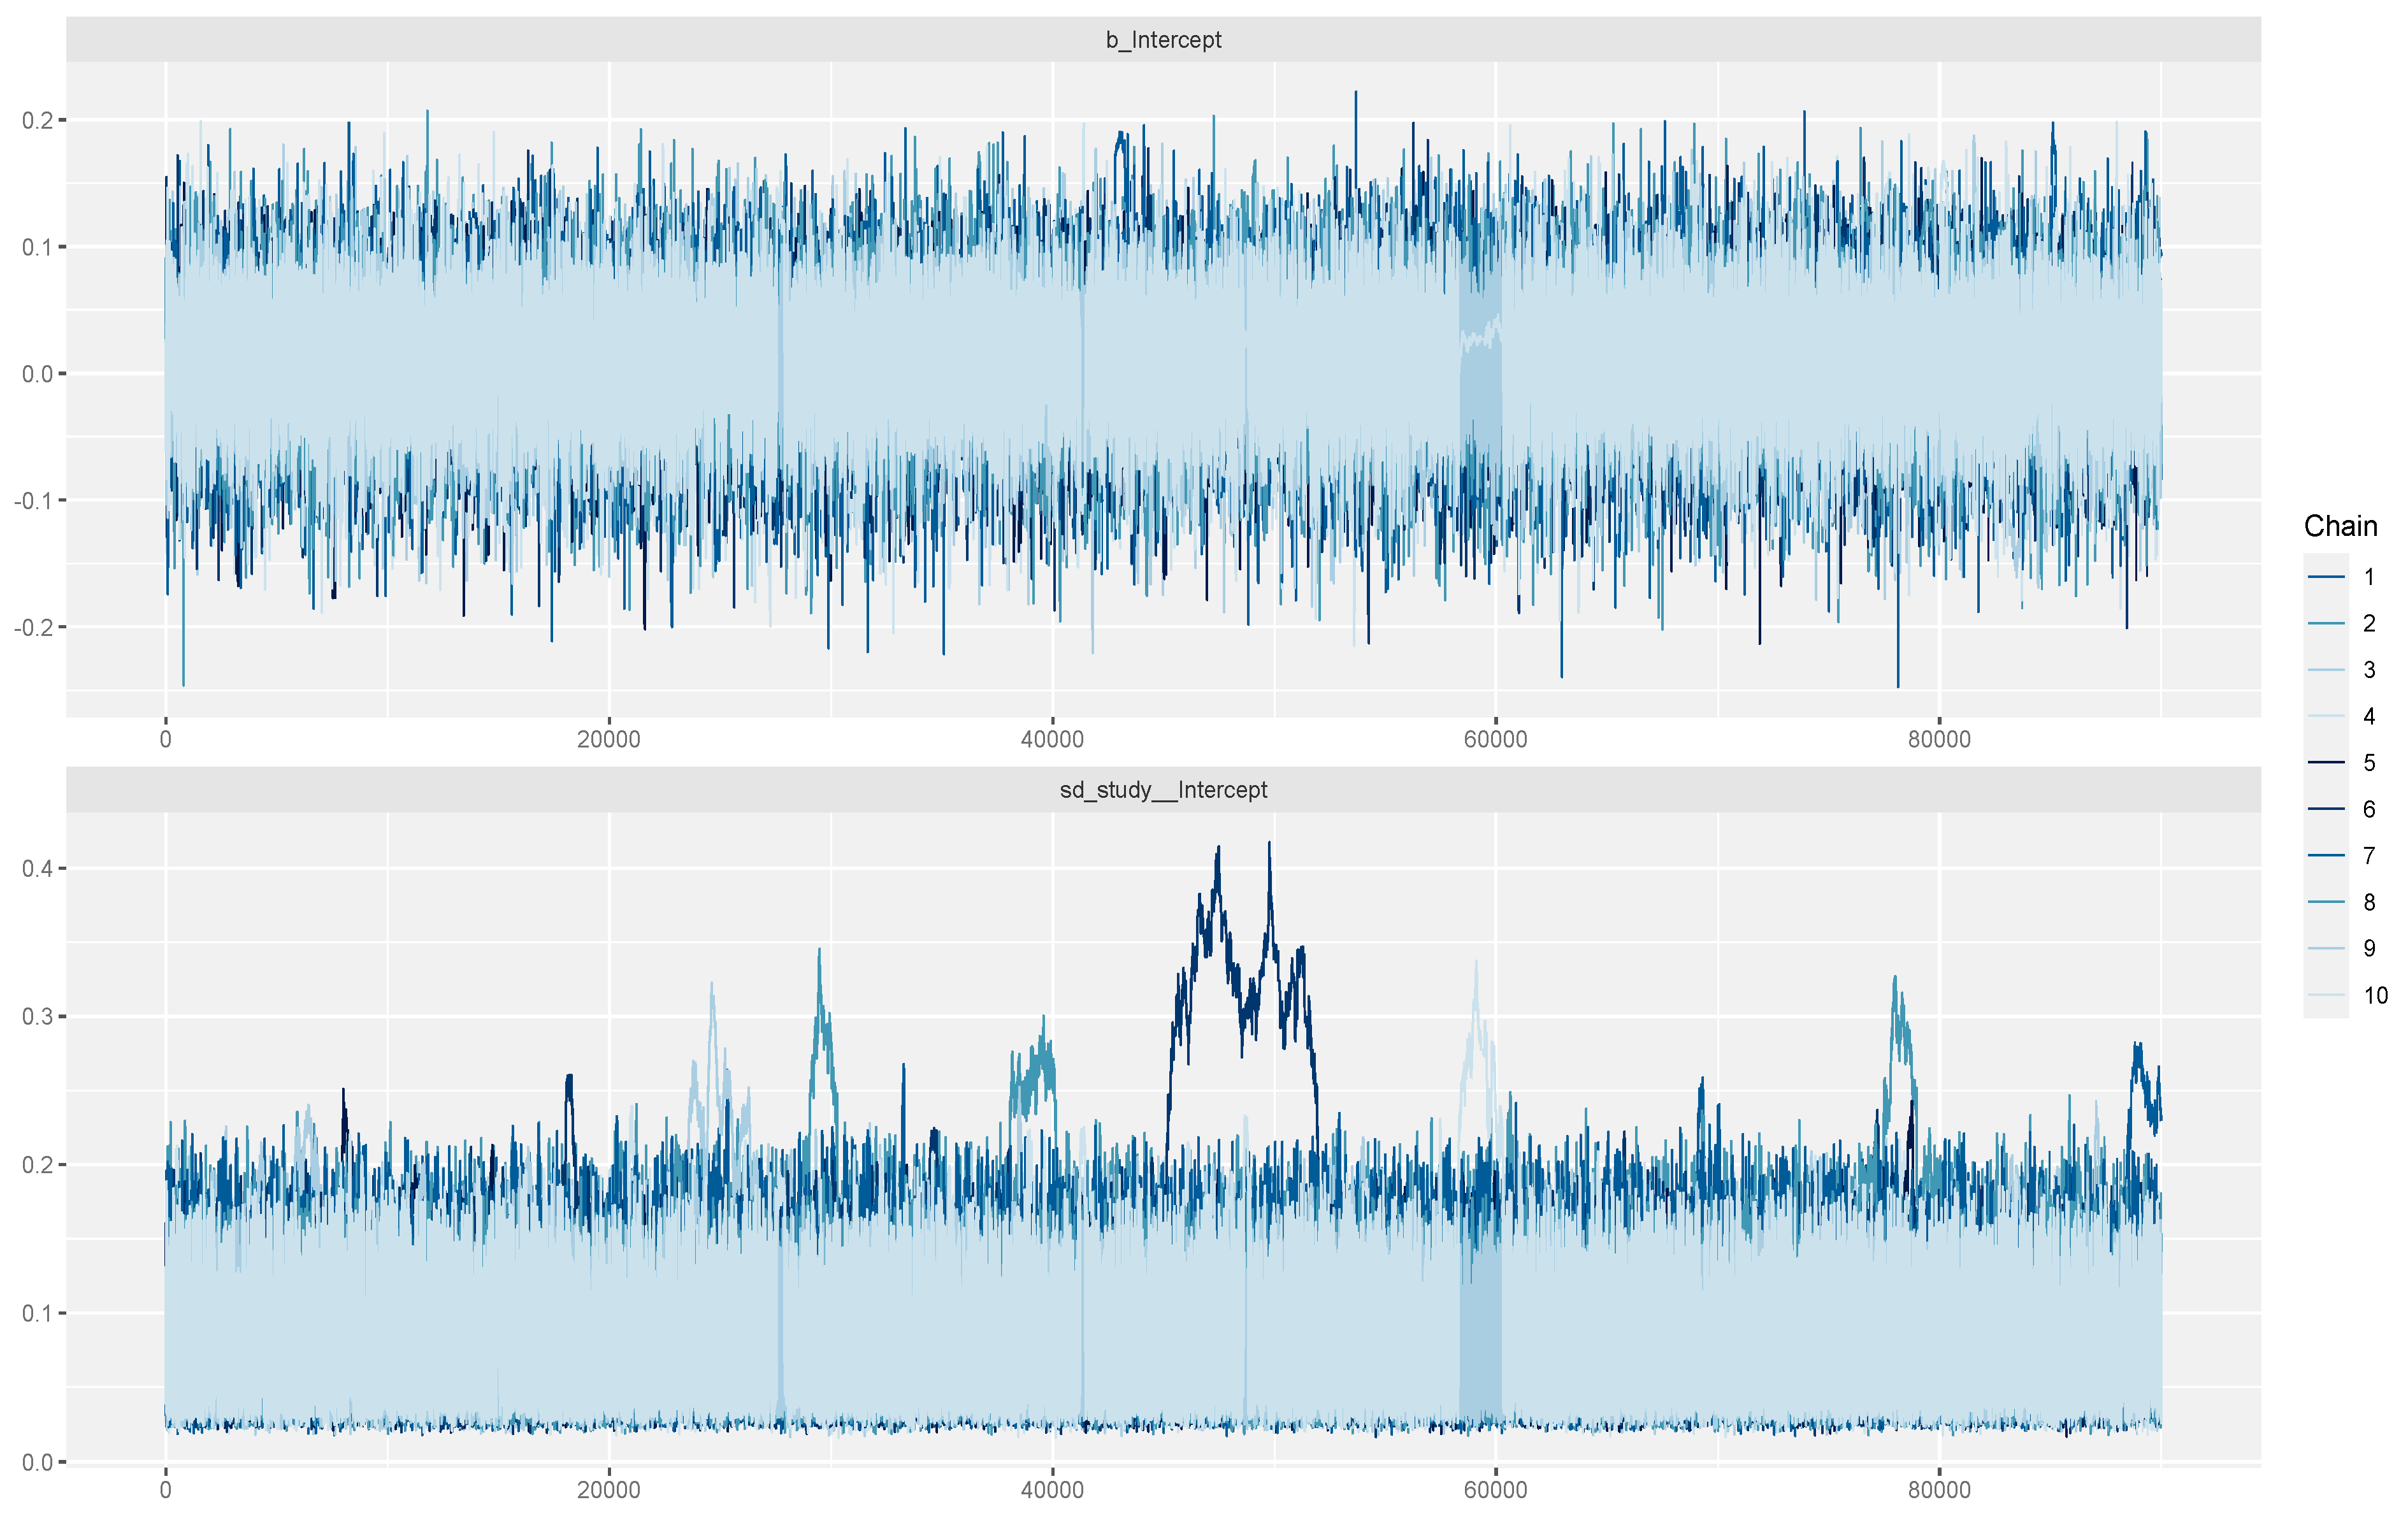Screen dimensions: 2408x1516
Task: Click the 0.0 y-axis label in upper panel
Action: tap(37, 374)
